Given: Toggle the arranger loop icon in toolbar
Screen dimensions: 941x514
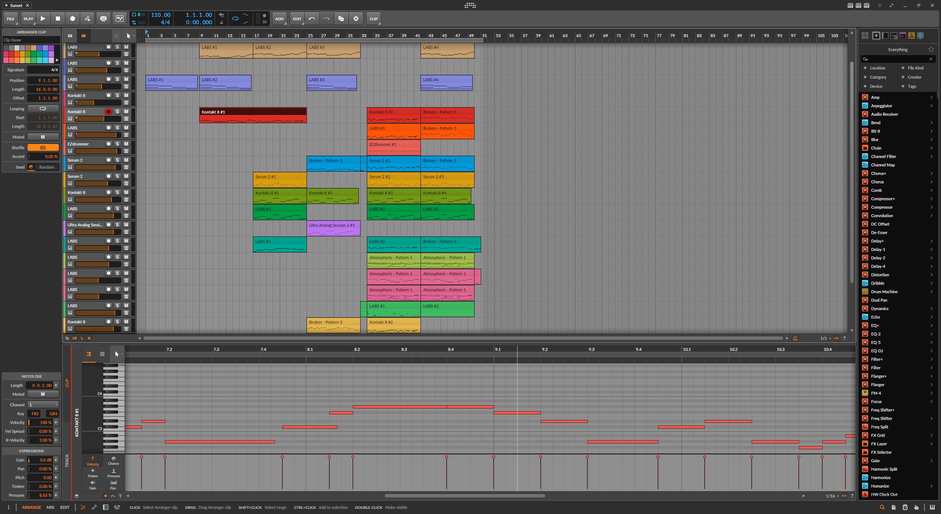Looking at the screenshot, I should coord(235,18).
